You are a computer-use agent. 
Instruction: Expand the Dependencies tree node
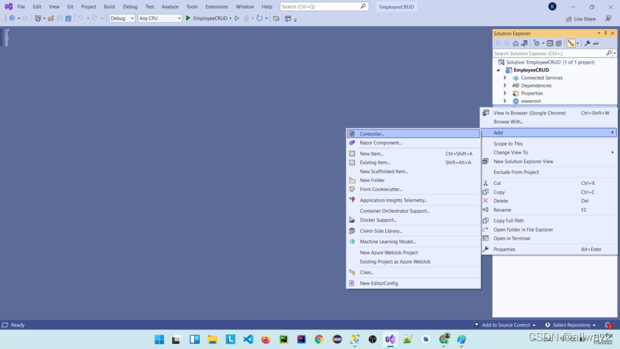pos(505,85)
